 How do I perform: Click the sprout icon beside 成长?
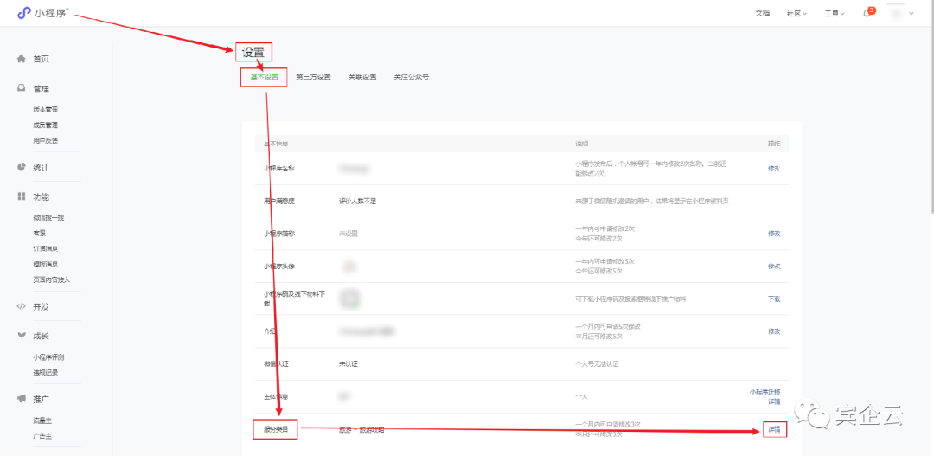22,336
